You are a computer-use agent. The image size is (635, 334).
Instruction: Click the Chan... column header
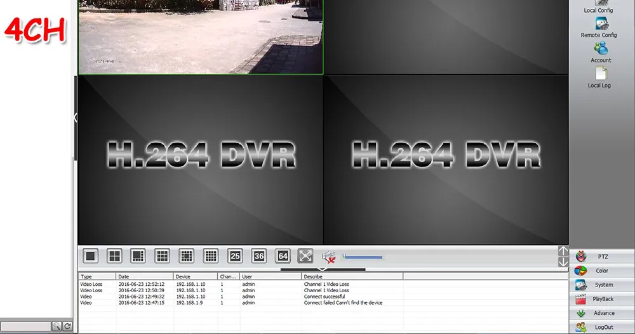pyautogui.click(x=229, y=276)
